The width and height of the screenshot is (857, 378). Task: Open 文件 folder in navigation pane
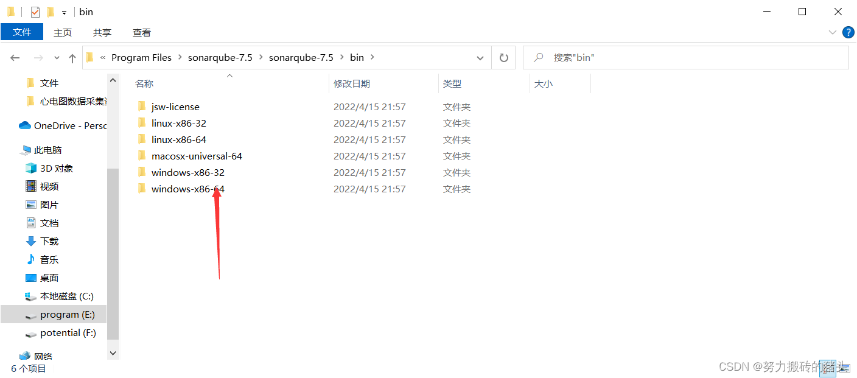click(49, 83)
